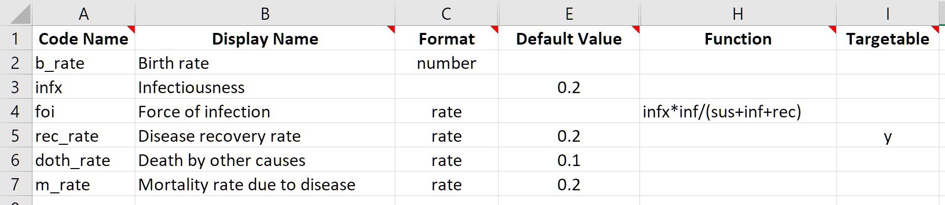Viewport: 945px width, 205px height.
Task: Select default value 0.1 for doth_rate
Action: coord(569,159)
